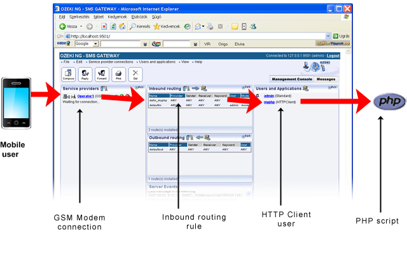Viewport: 407px width, 254px height.
Task: Select the defaultin inbound route row
Action: pyautogui.click(x=199, y=105)
